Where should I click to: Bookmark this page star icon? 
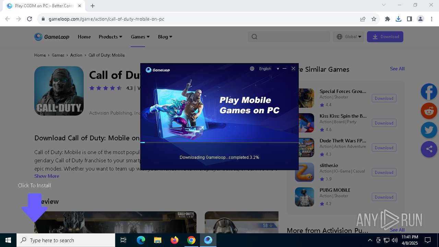click(x=374, y=19)
